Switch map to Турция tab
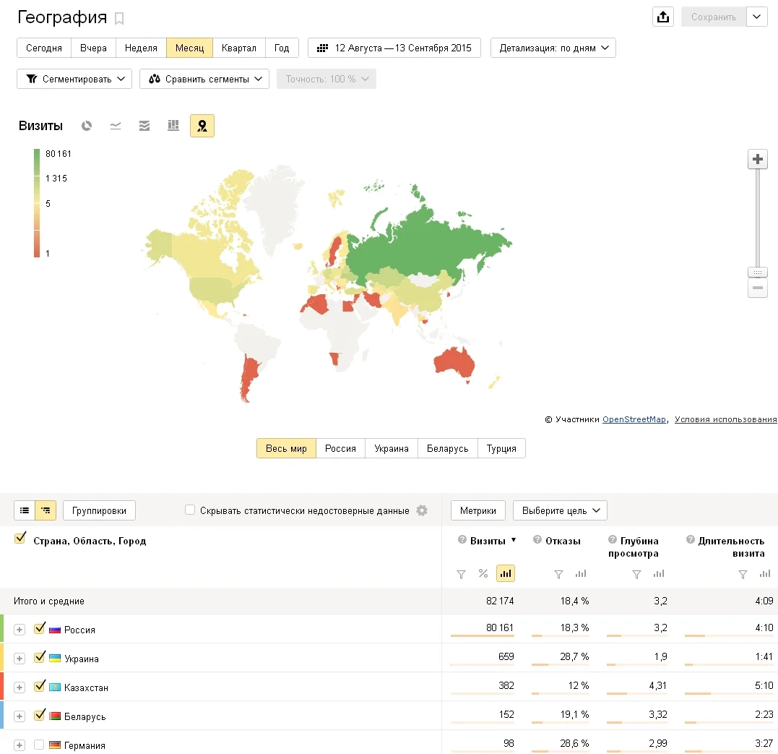Screen dimensions: 778x754 click(501, 448)
